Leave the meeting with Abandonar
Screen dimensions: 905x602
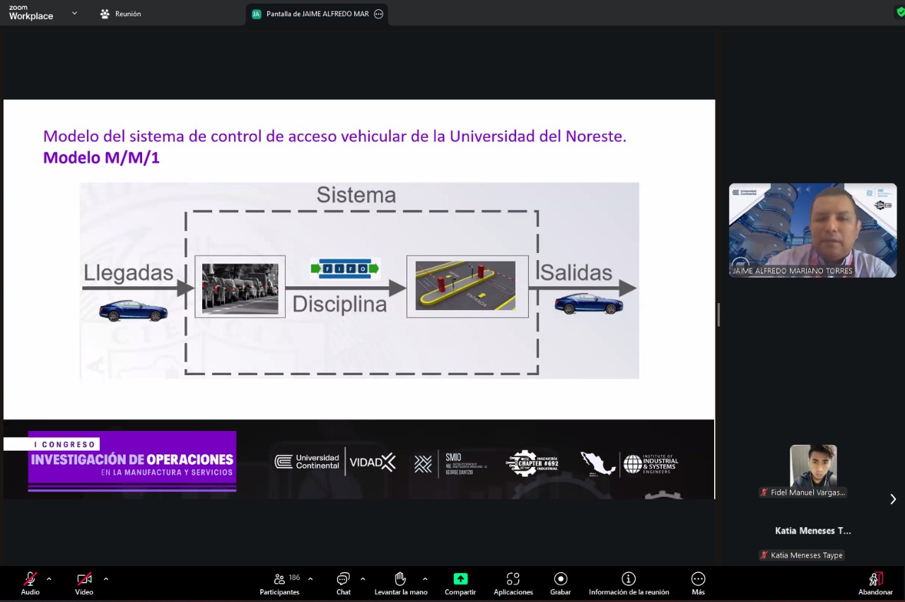click(x=875, y=583)
